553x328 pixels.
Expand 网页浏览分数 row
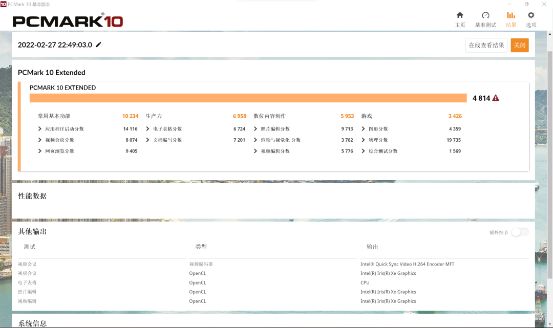[40, 151]
